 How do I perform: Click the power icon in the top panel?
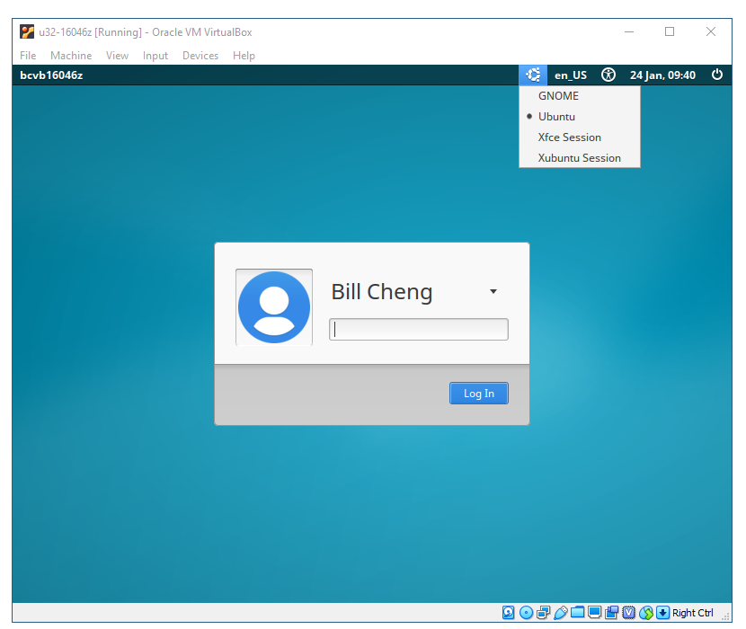717,75
